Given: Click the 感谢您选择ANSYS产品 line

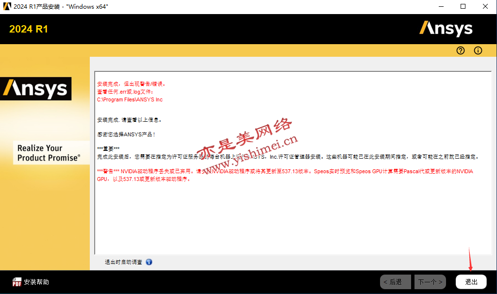Looking at the screenshot, I should pyautogui.click(x=126, y=134).
